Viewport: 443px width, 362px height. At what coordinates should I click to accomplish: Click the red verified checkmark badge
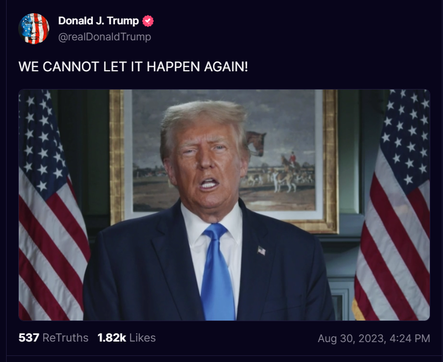[x=148, y=21]
